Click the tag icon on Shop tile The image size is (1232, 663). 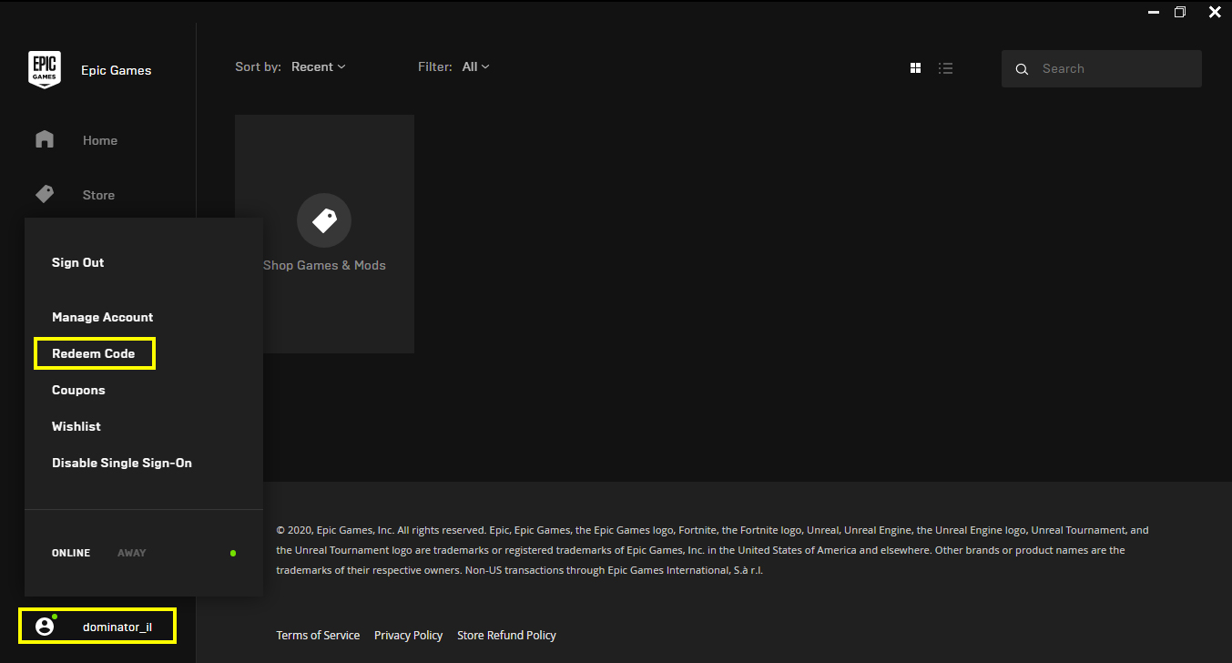[324, 220]
